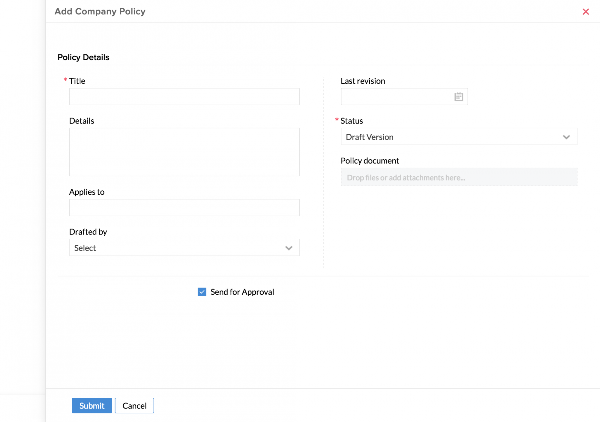Click the Title field label

pos(77,81)
